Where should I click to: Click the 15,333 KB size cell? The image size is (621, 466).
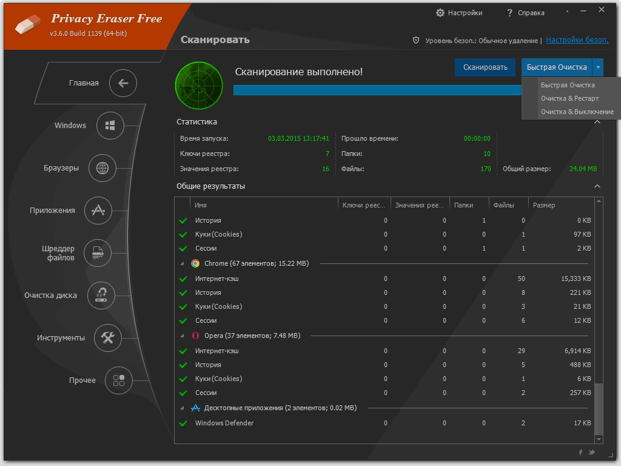(576, 279)
